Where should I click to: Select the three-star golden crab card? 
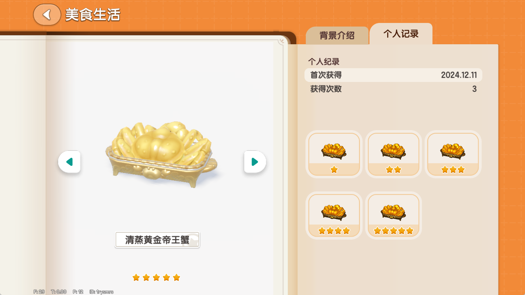pyautogui.click(x=453, y=154)
